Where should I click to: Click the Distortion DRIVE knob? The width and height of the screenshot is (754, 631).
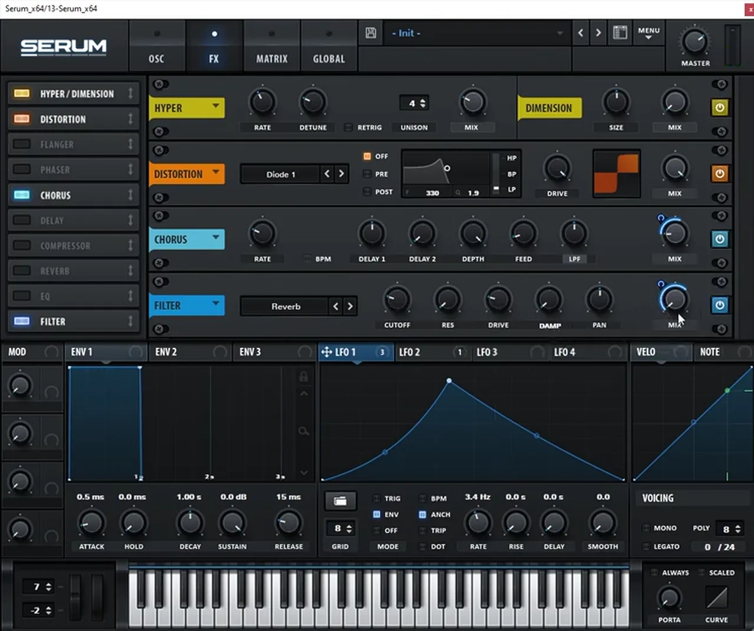coord(557,169)
